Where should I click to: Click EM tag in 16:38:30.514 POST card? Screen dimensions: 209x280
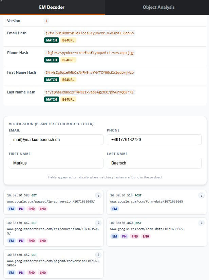pyautogui.click(x=114, y=209)
